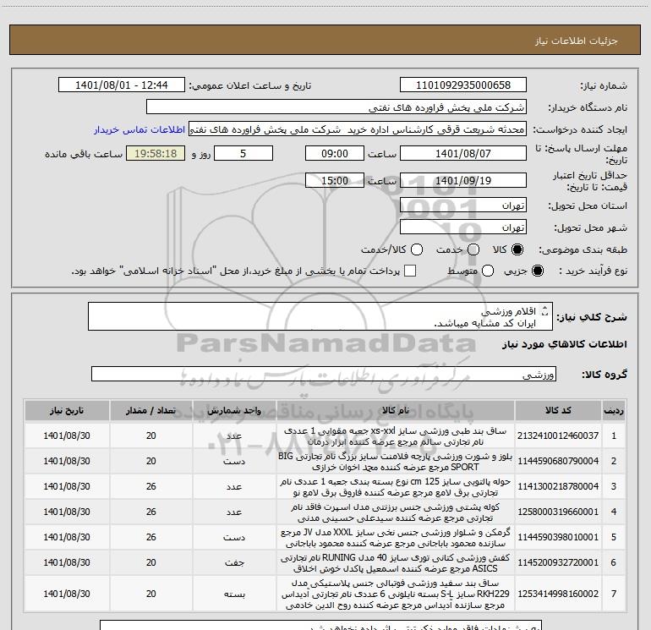The width and height of the screenshot is (651, 630).
Task: Click goods group field ورزشی
Action: (324, 374)
